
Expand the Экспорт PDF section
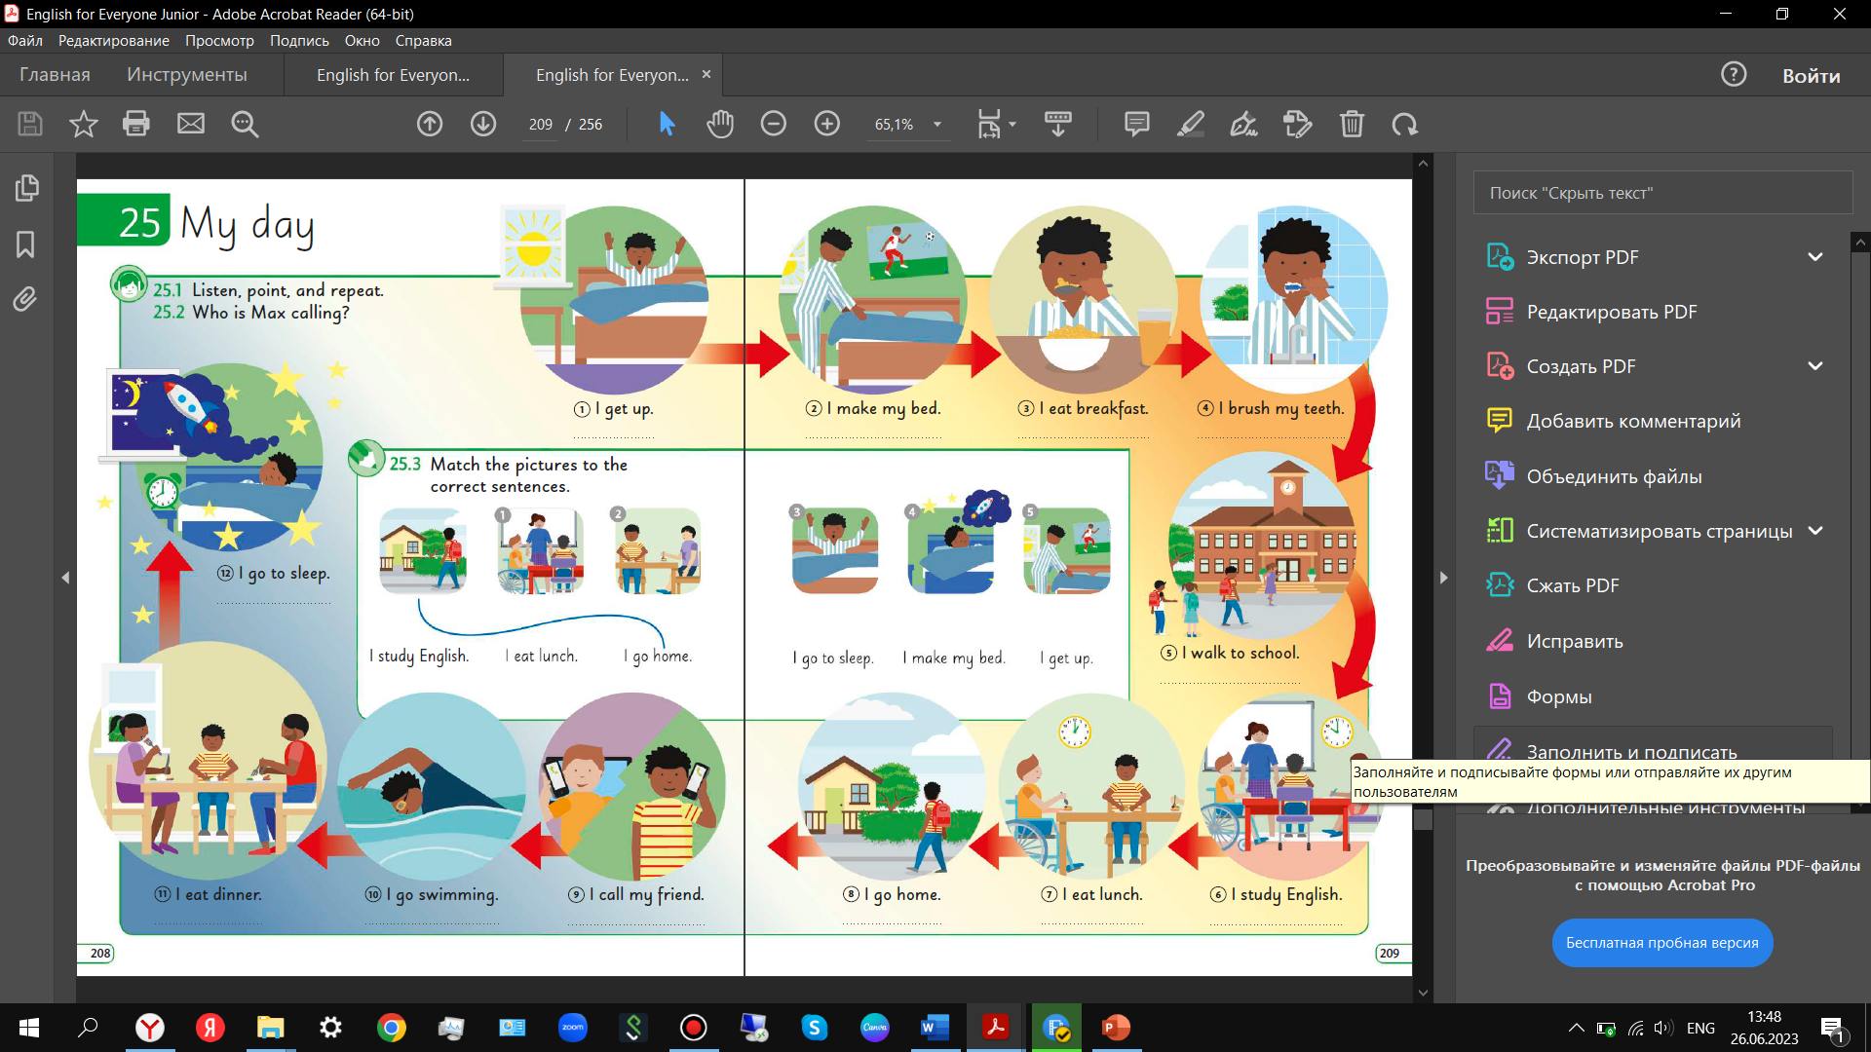pos(1814,257)
